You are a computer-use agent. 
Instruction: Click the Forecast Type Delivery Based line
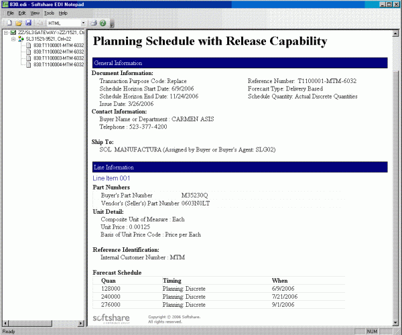point(285,88)
